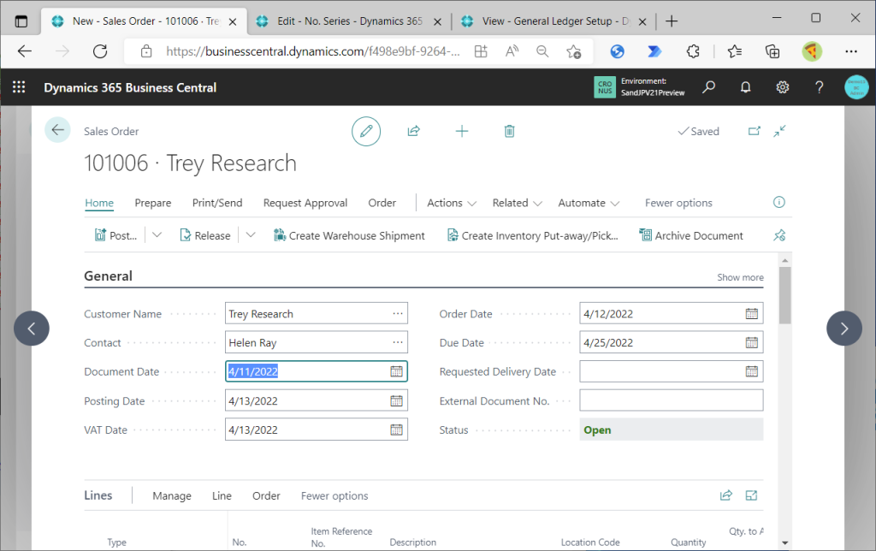Expand the Related dropdown menu
Screen dimensions: 876x551
point(517,203)
